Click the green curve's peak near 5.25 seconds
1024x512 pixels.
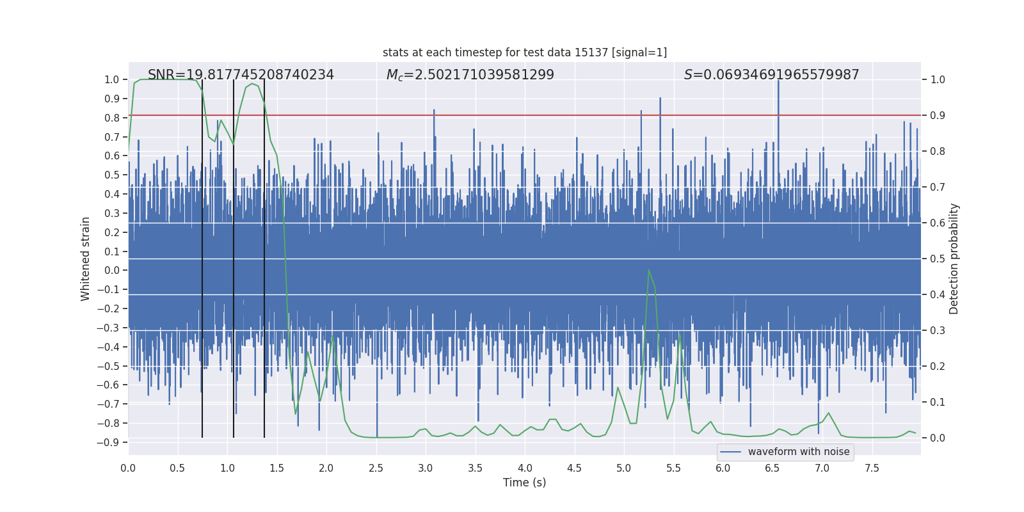point(648,270)
